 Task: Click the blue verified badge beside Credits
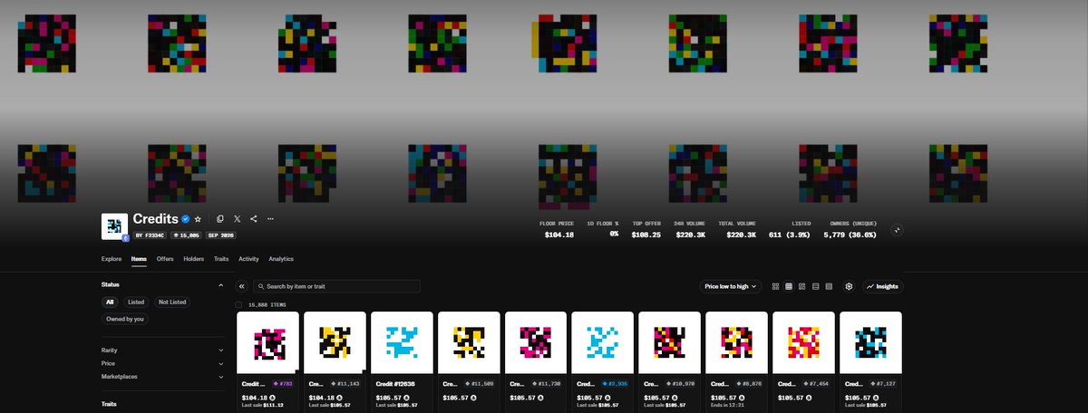point(185,219)
